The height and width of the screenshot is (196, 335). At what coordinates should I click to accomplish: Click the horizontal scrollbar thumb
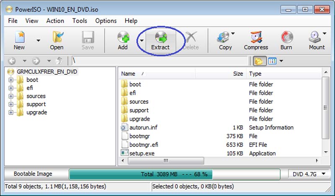click(166, 160)
